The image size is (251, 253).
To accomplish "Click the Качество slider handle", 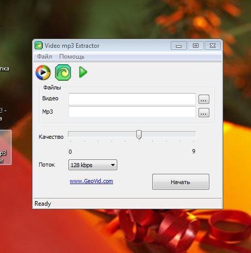I will pos(139,134).
